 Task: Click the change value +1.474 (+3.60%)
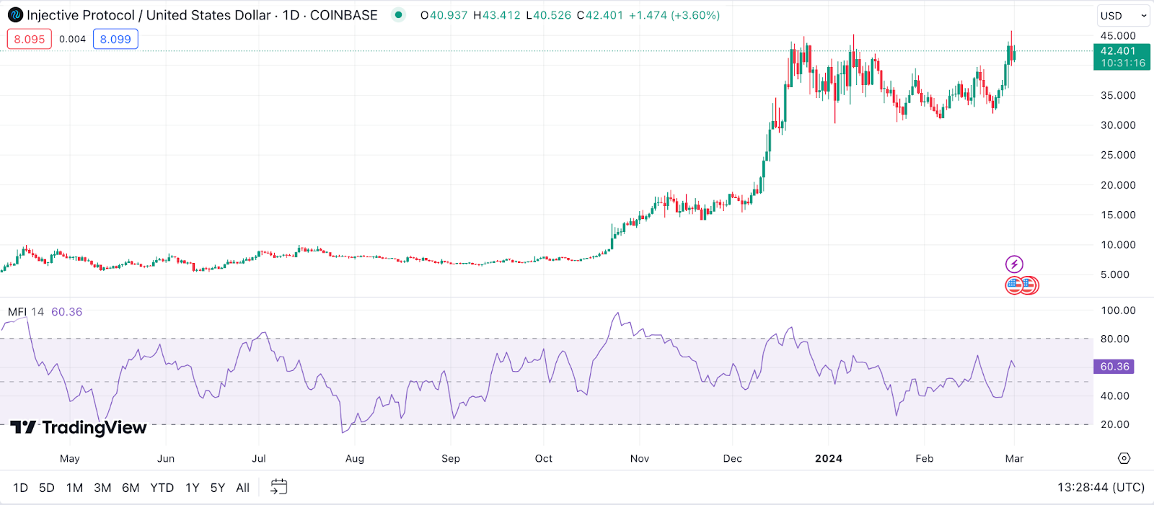[x=674, y=15]
